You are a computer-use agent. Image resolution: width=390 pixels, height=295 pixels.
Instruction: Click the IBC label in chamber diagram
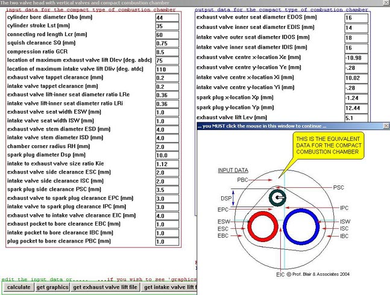tap(344, 236)
